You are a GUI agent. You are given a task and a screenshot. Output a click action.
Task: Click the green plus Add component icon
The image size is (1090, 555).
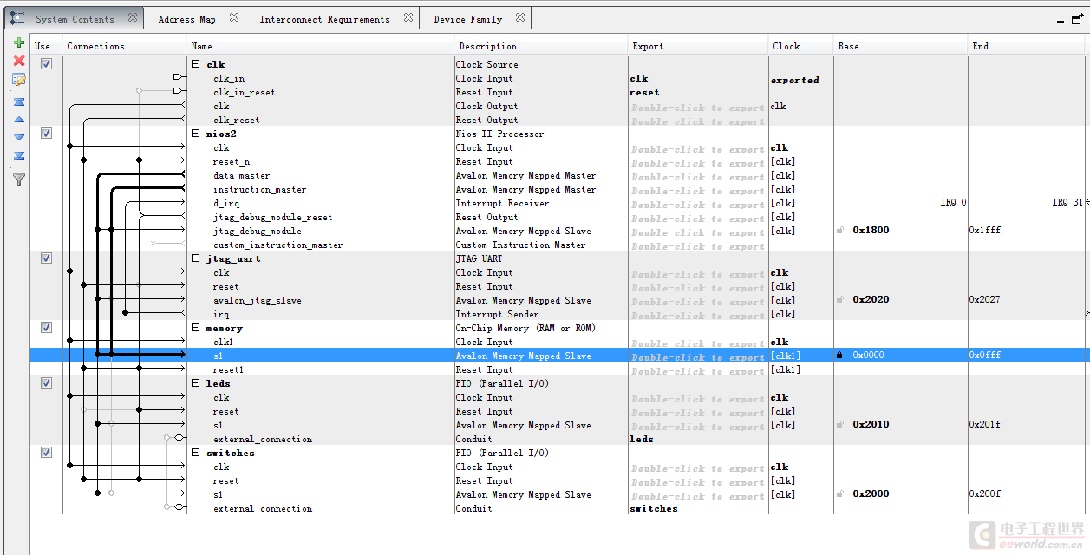pyautogui.click(x=18, y=42)
